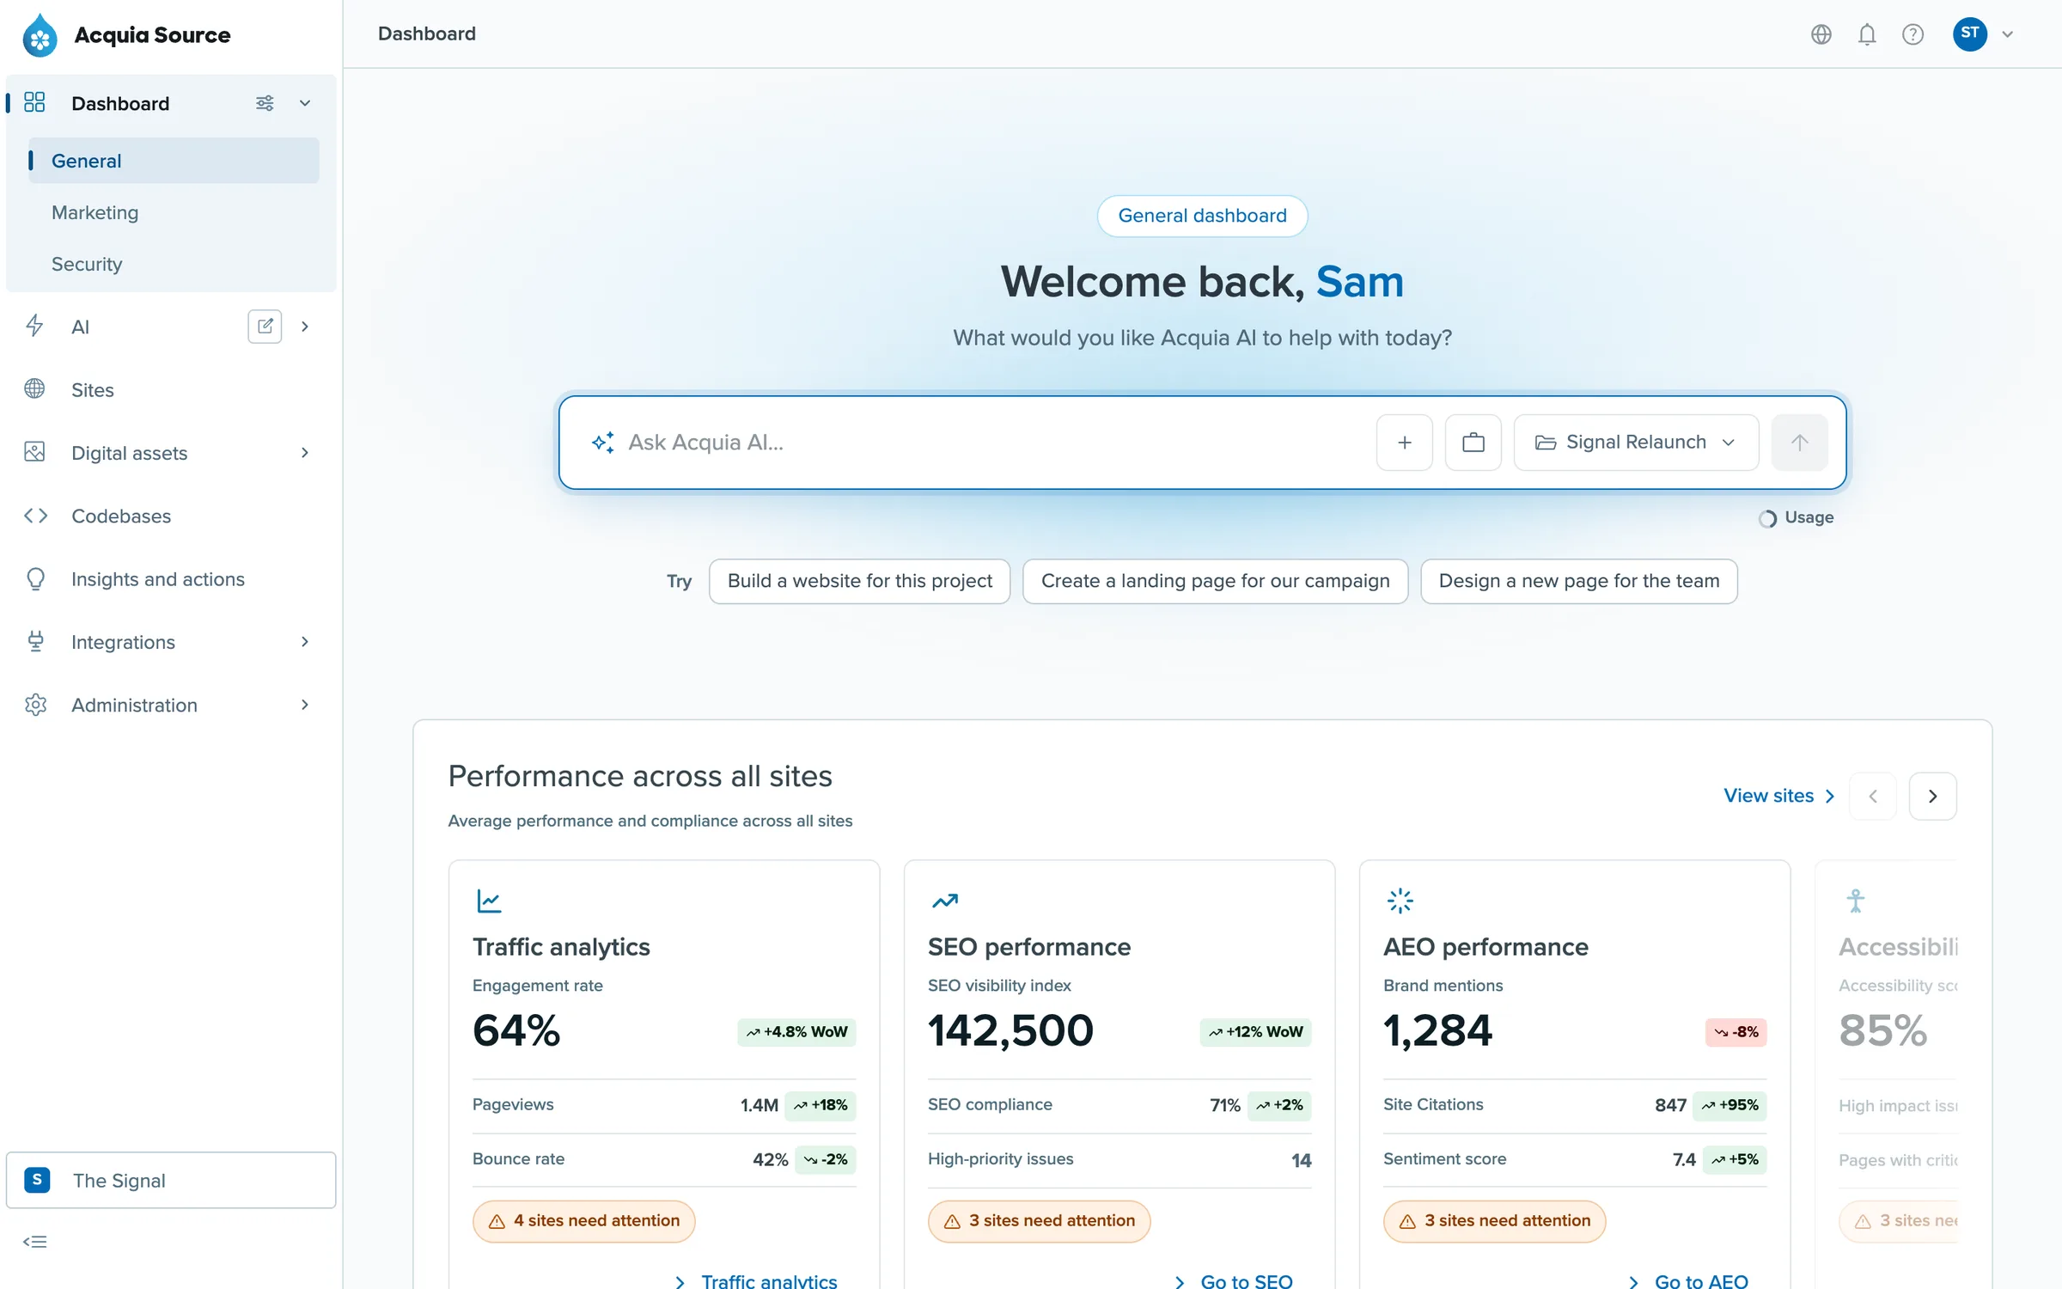
Task: Click the ST user avatar
Action: coord(1969,34)
